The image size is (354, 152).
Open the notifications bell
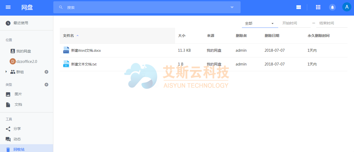coord(332,7)
